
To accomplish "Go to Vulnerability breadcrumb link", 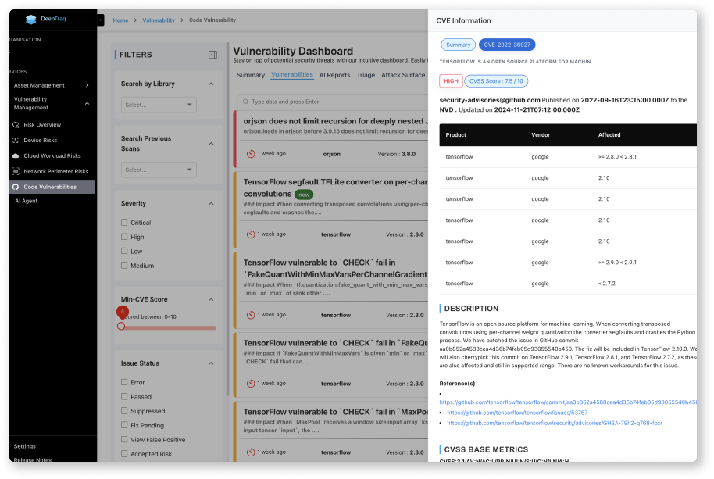I will coord(159,20).
